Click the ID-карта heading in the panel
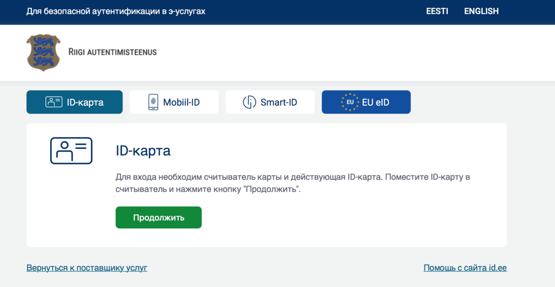The width and height of the screenshot is (555, 287). click(143, 151)
